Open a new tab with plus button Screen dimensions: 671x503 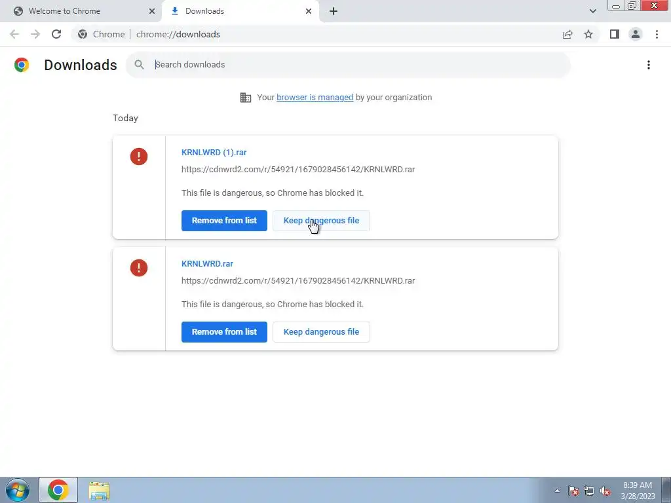334,11
